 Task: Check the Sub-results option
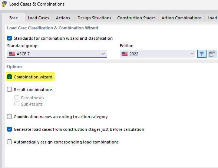click(x=17, y=104)
